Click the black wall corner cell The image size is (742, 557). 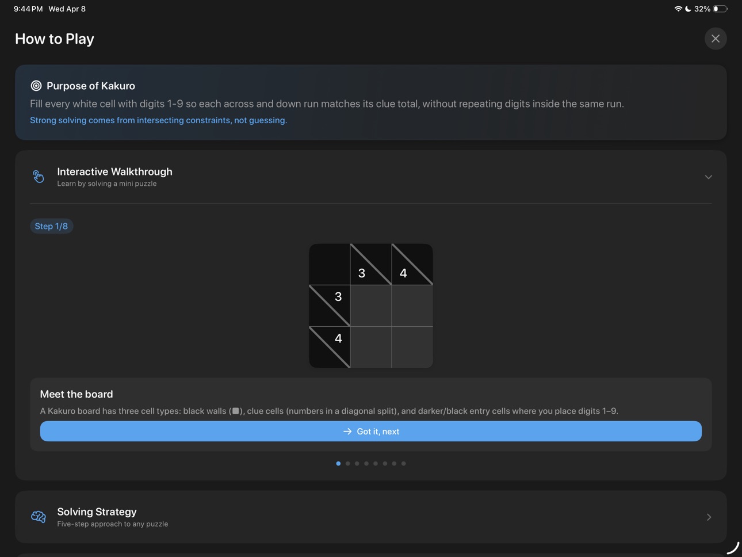330,265
